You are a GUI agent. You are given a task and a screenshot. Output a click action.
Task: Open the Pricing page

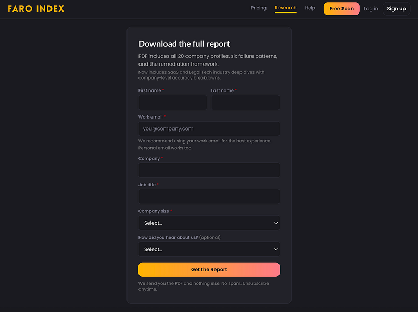[258, 8]
